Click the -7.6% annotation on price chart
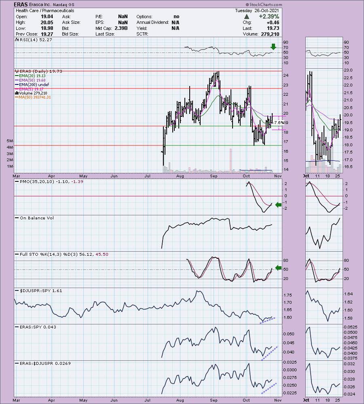Screen dimensions: 364x404 [278, 123]
